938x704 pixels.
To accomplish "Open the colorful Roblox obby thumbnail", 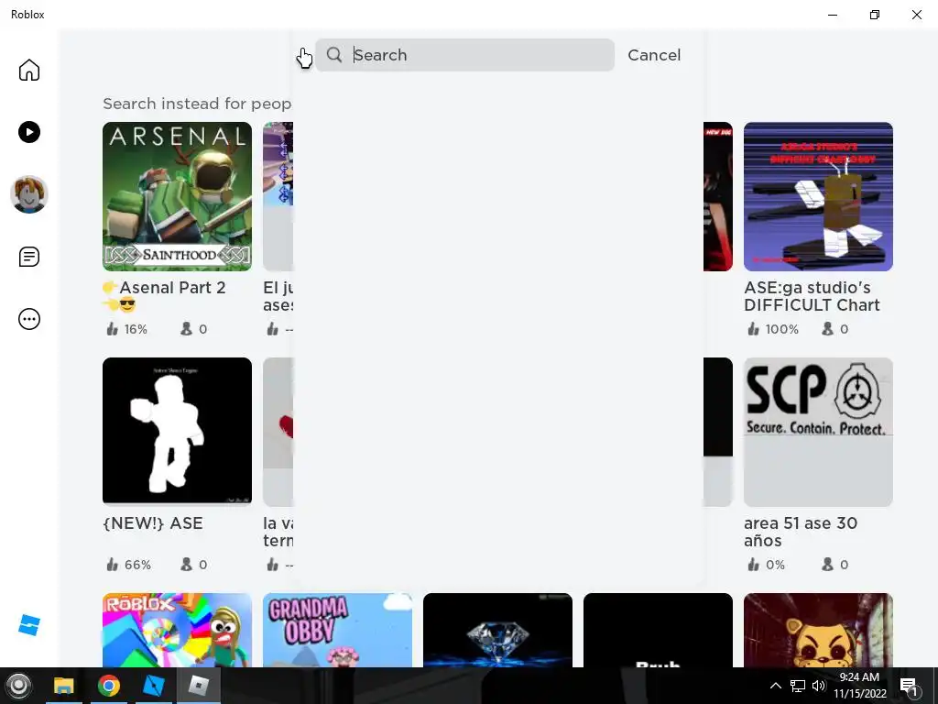I will pos(177,630).
